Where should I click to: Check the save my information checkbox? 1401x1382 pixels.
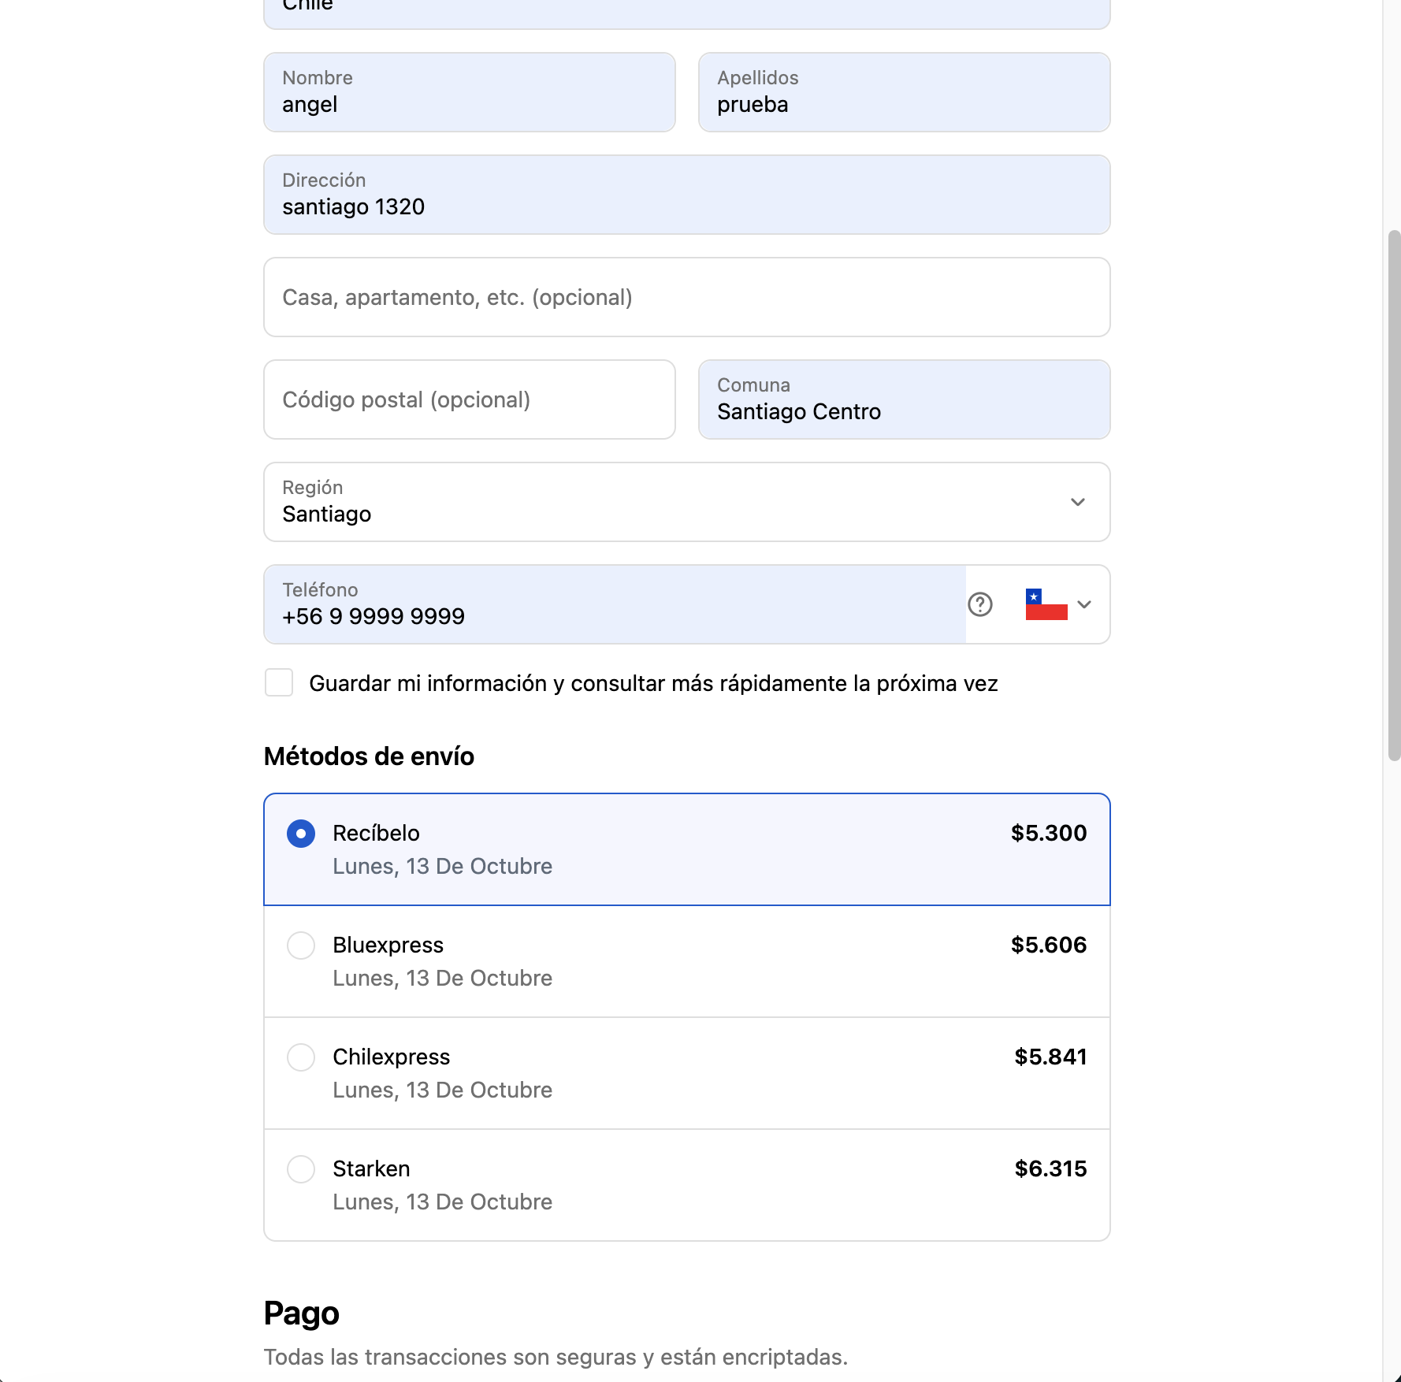[x=279, y=682]
